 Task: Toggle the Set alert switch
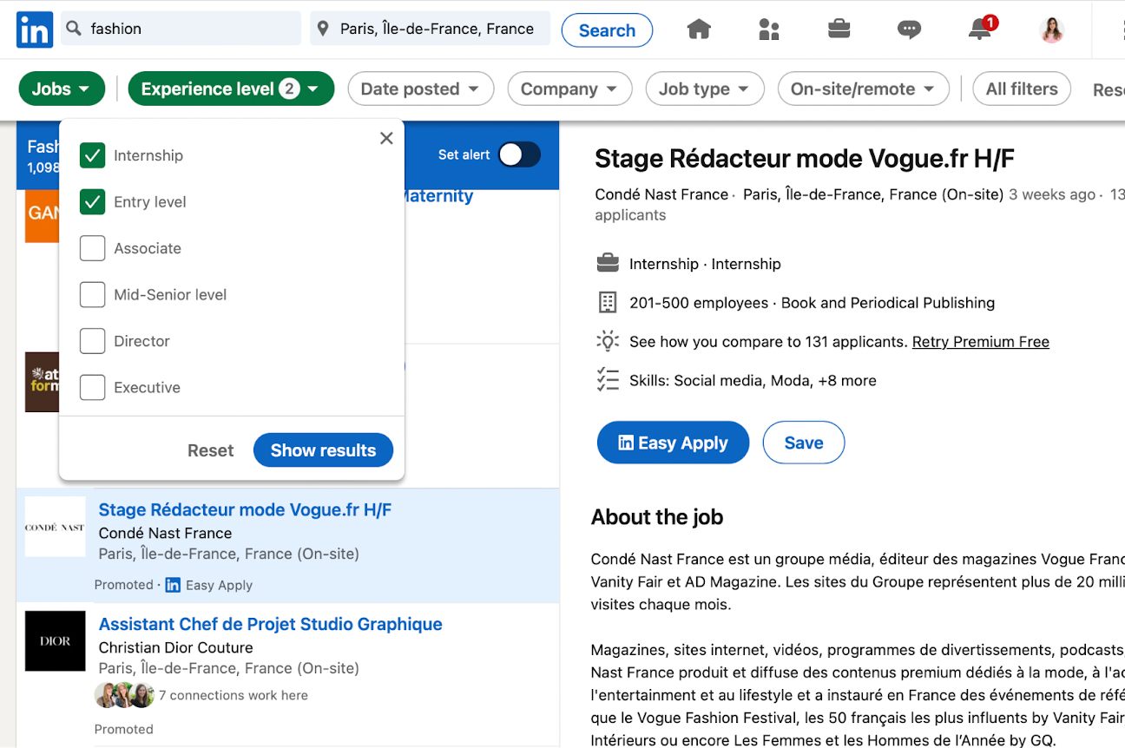coord(519,154)
